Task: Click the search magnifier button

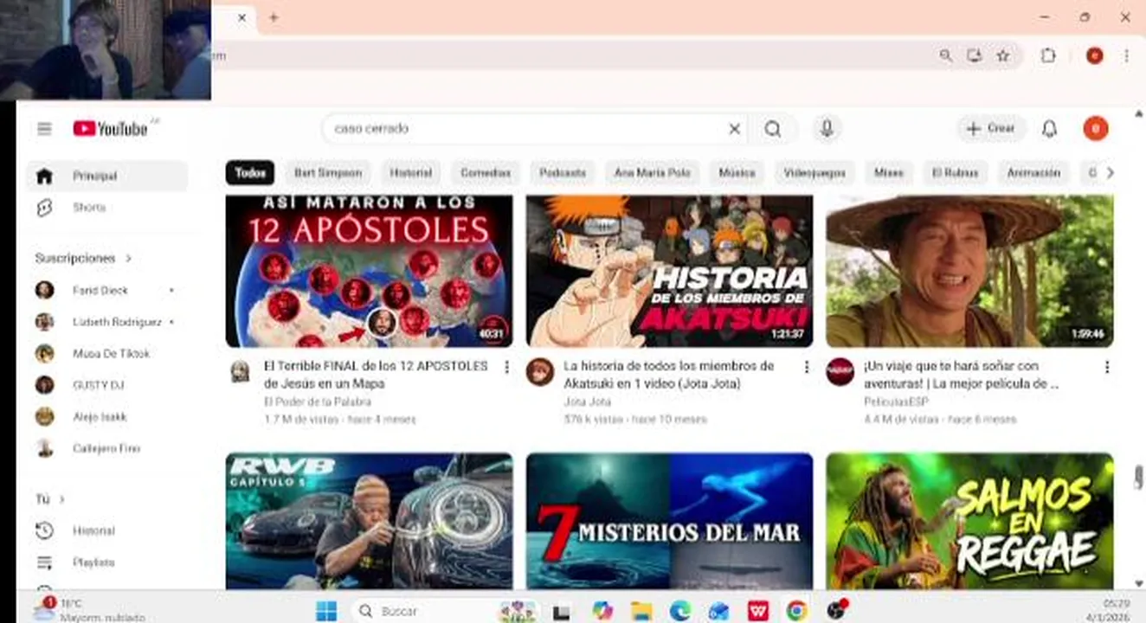Action: click(x=773, y=129)
